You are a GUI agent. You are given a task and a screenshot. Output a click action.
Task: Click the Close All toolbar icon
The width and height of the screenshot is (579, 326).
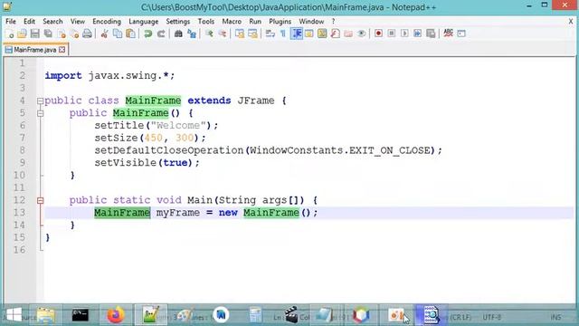[x=74, y=34]
